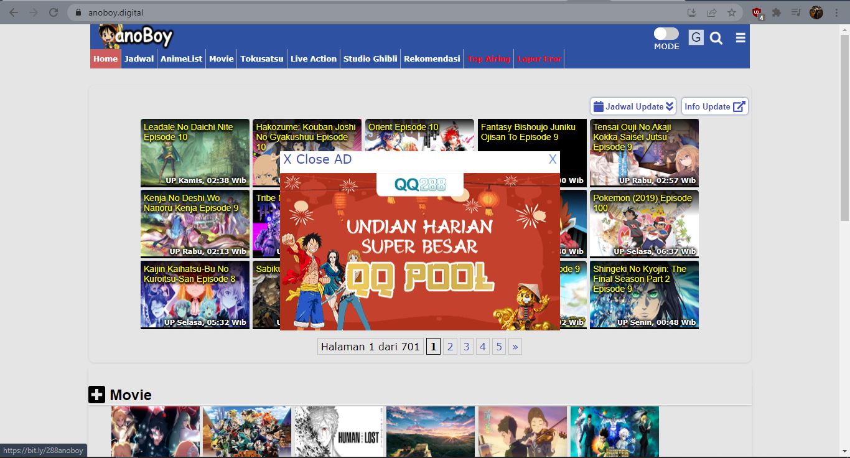Screen dimensions: 850x458
Task: Open the Chrome profile avatar
Action: point(816,12)
